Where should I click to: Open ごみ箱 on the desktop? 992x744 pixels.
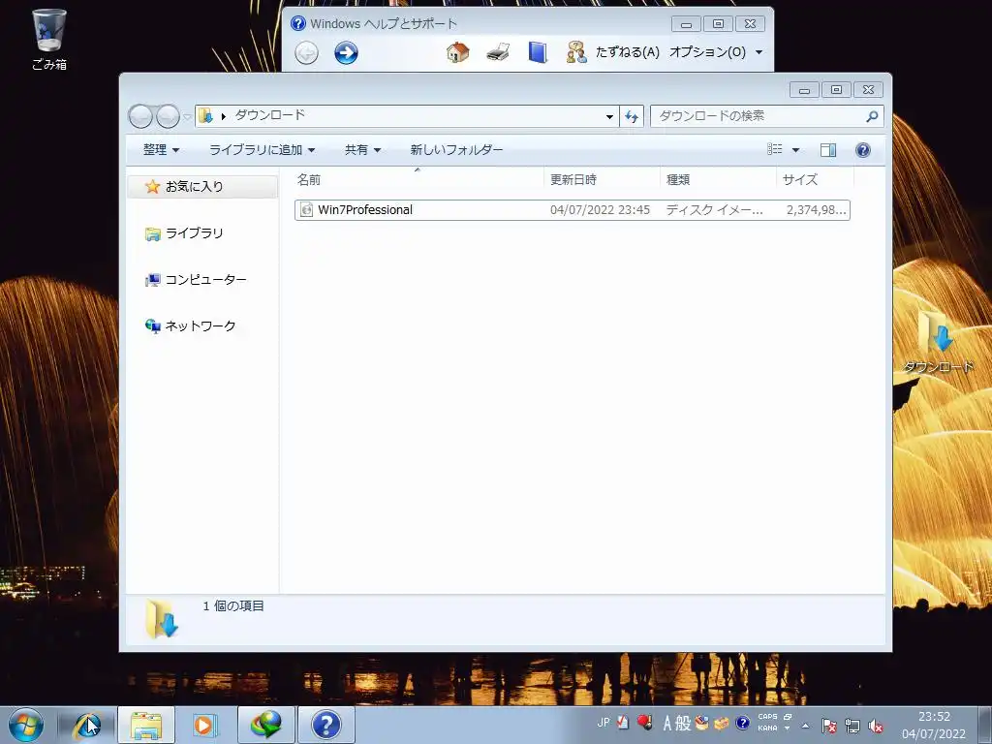48,39
